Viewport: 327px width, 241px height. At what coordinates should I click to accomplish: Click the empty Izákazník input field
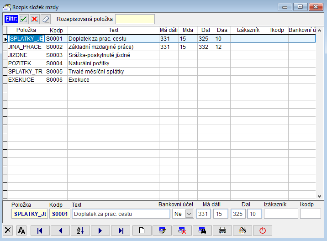[x=281, y=214]
